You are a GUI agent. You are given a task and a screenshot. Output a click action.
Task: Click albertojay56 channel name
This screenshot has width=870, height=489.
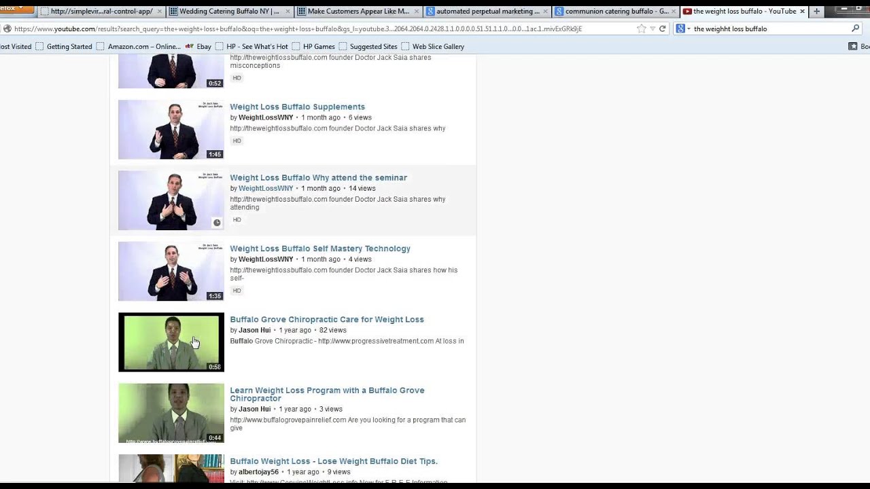tap(258, 472)
